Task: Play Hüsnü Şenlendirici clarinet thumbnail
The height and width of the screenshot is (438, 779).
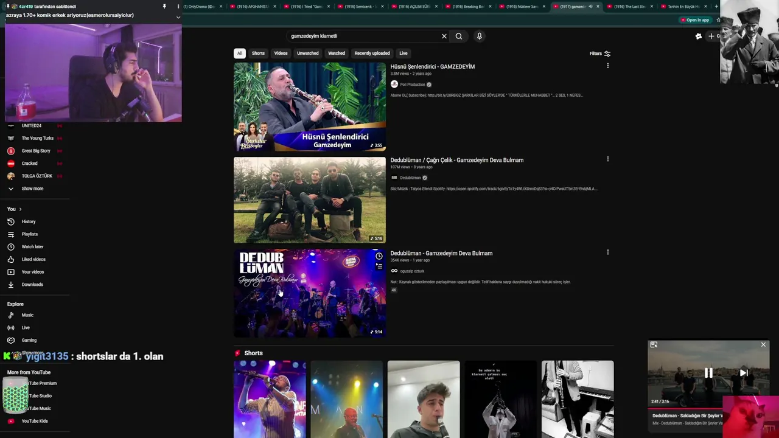Action: point(309,106)
